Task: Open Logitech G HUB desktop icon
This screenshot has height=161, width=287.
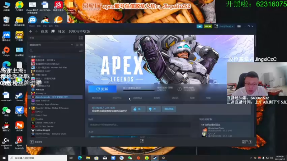Action: (x=6, y=143)
